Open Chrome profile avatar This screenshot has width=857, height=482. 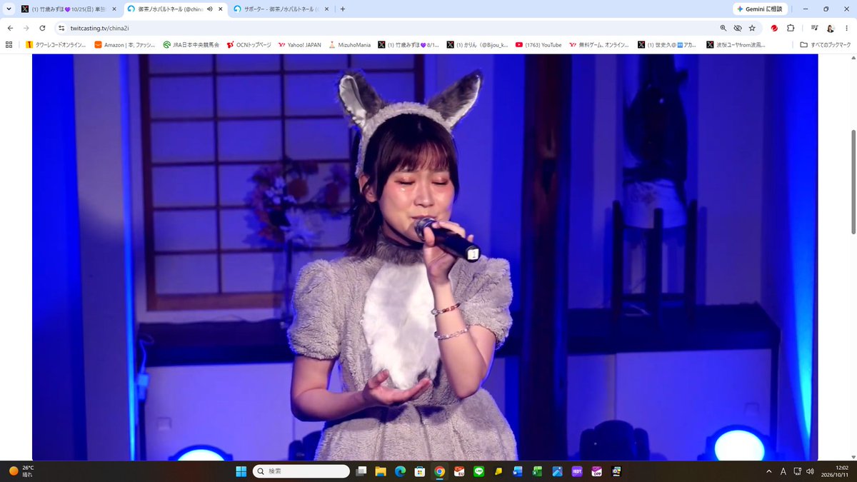831,28
